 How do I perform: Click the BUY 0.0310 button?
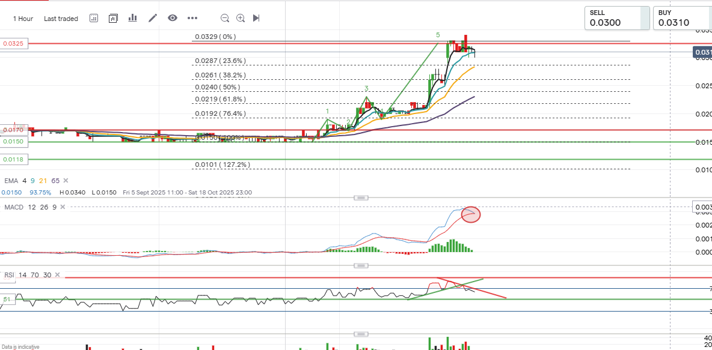pyautogui.click(x=682, y=18)
